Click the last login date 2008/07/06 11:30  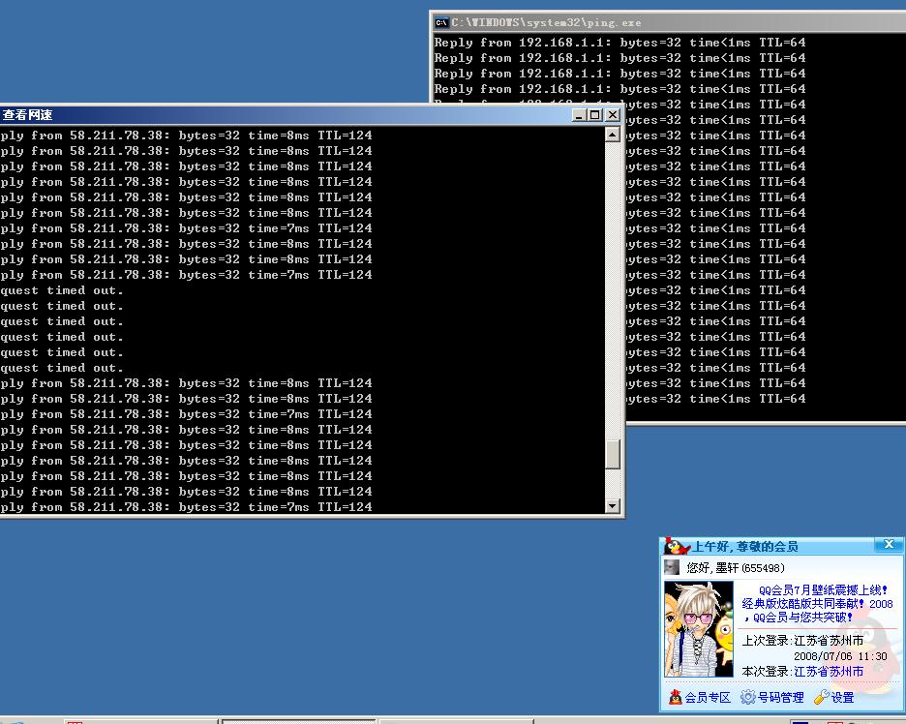click(840, 656)
